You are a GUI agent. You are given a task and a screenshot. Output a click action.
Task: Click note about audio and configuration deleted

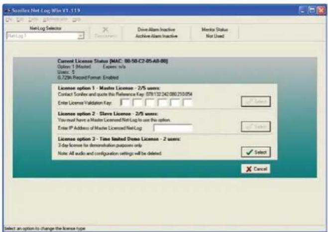coord(109,154)
